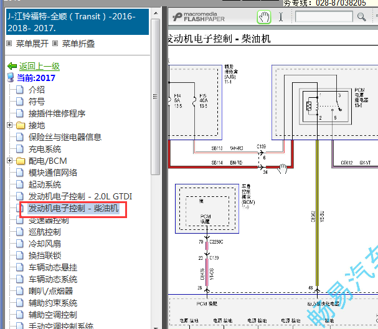Image resolution: width=378 pixels, height=329 pixels.
Task: Select 发动机电子控制 - 柴油机 entry
Action: (x=73, y=208)
